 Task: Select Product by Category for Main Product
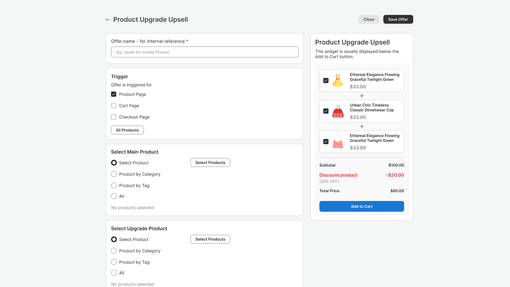(114, 174)
